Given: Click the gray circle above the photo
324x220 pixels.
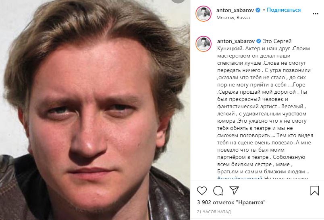Looking at the screenshot, I should (x=178, y=1).
